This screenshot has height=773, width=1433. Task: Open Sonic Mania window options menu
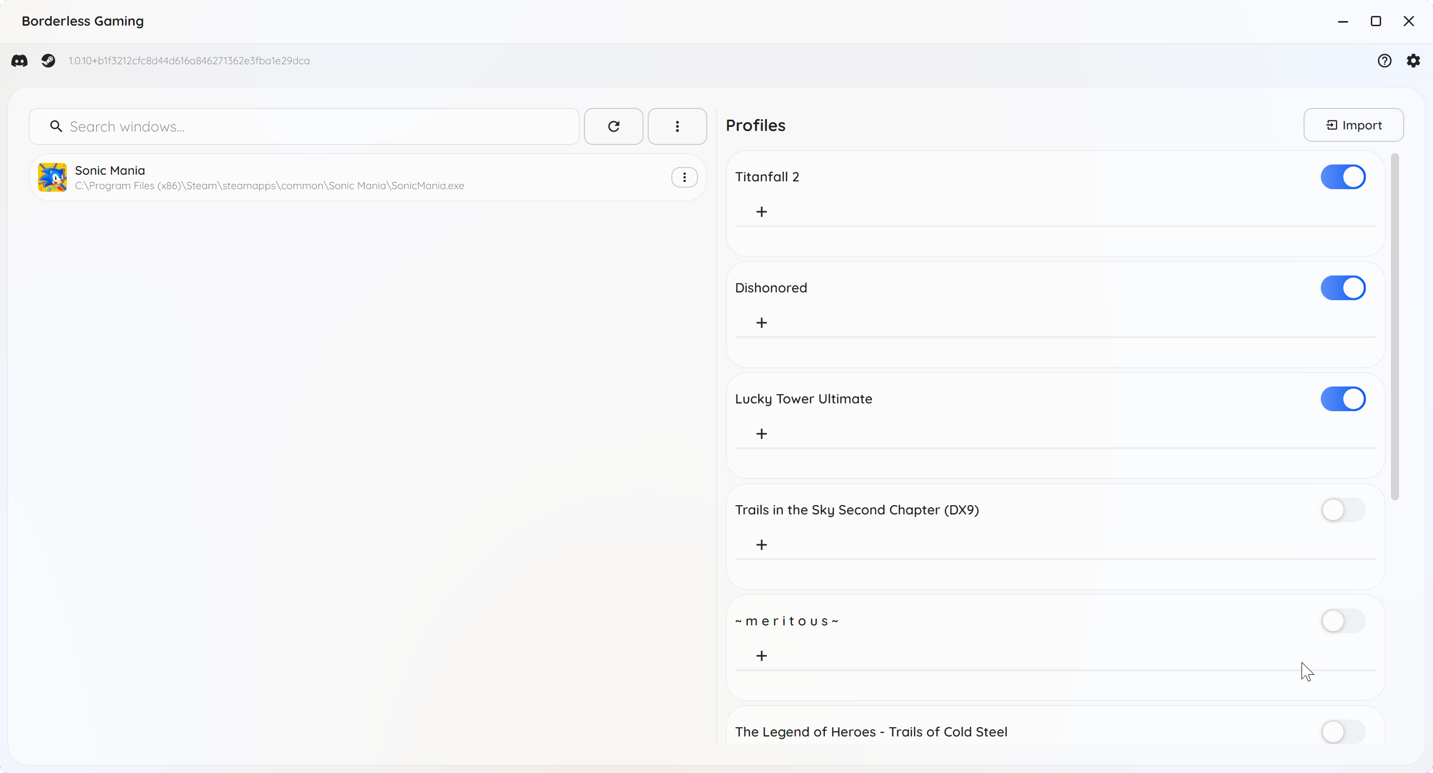pos(684,177)
